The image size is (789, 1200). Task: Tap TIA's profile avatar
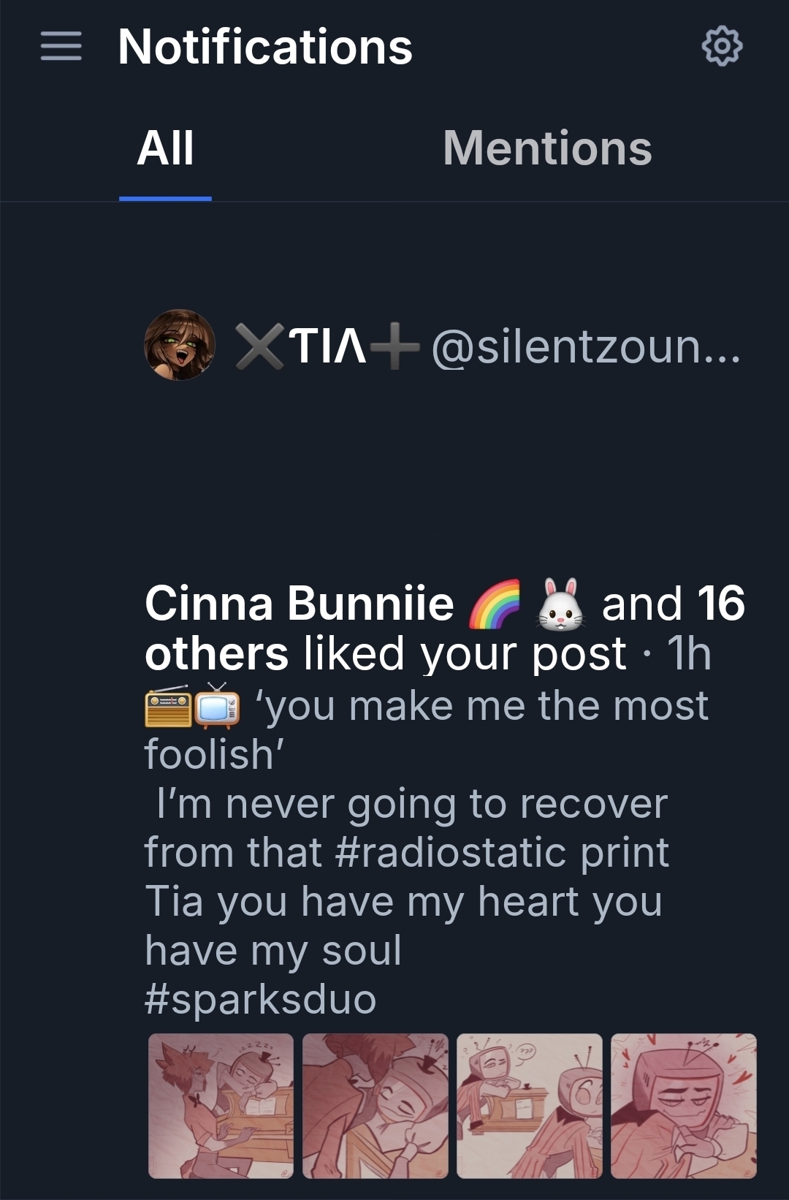pos(179,345)
